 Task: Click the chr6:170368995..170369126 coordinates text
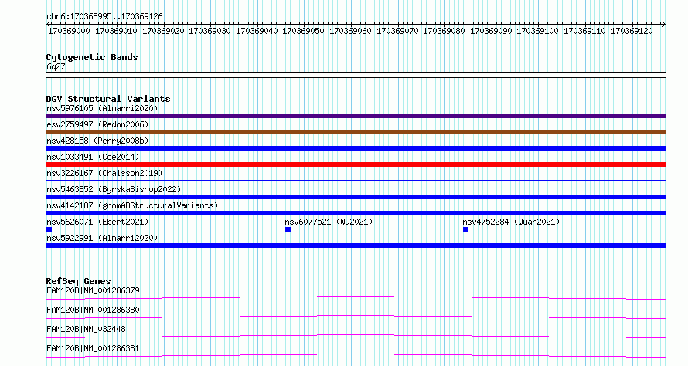point(104,17)
